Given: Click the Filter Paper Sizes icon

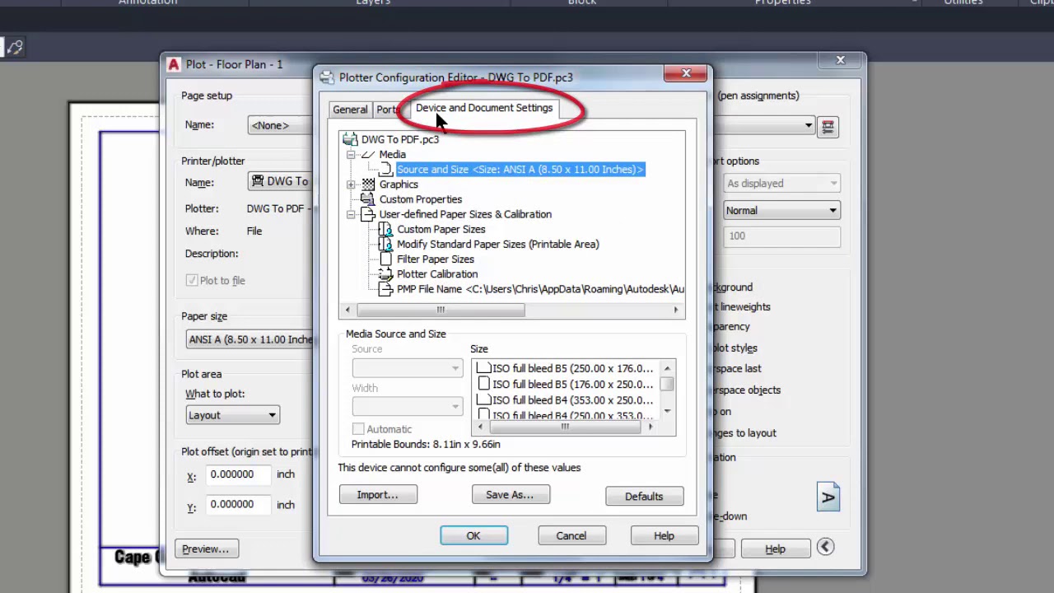Looking at the screenshot, I should click(x=385, y=259).
